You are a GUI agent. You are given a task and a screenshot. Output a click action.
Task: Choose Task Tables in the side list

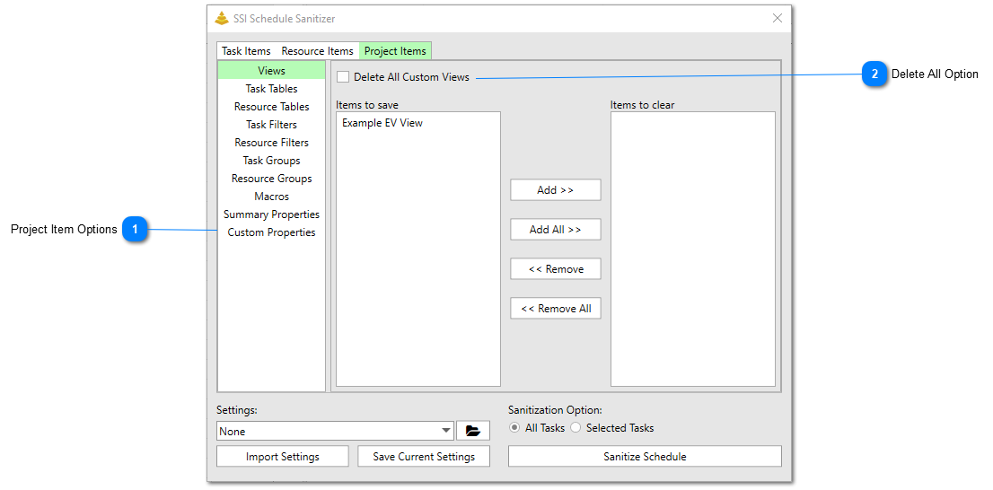tap(272, 89)
